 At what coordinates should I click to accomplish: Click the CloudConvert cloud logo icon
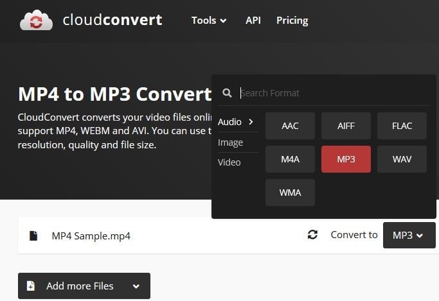coord(36,20)
